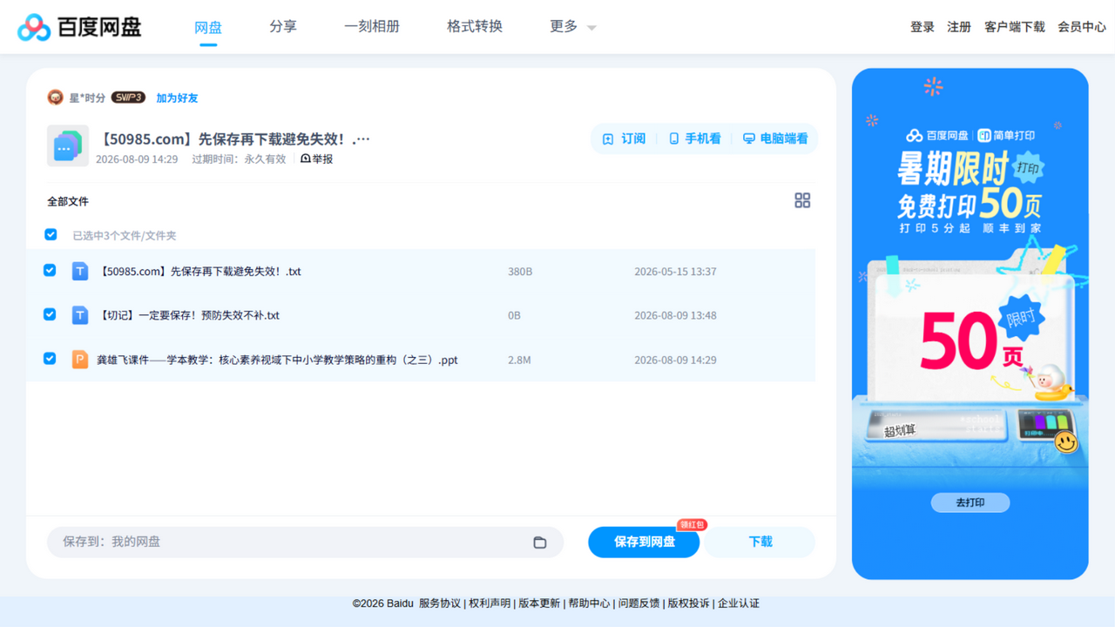The height and width of the screenshot is (627, 1115).
Task: Click 帮助中心 footer link
Action: pyautogui.click(x=589, y=603)
